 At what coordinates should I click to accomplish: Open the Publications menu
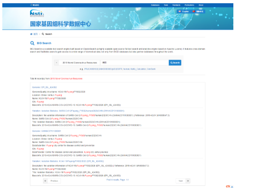[189, 5]
